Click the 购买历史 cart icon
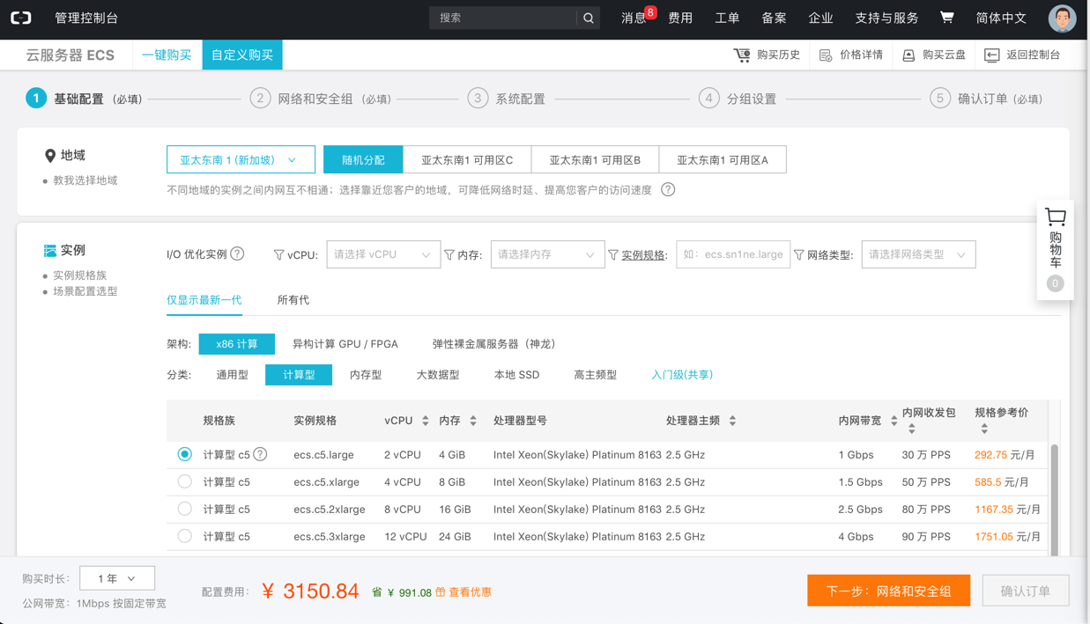This screenshot has width=1090, height=624. pos(742,55)
